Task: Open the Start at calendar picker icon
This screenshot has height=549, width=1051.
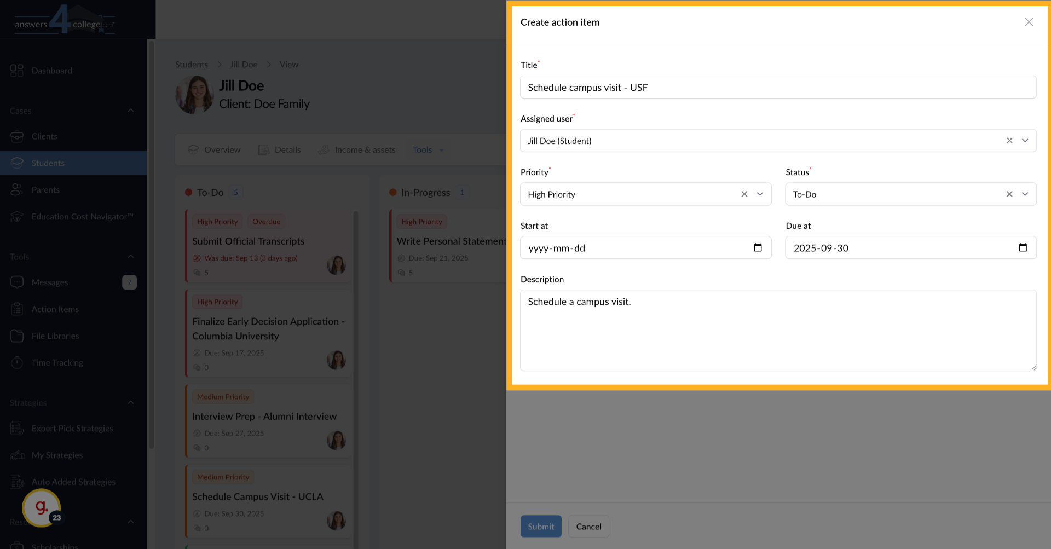Action: tap(758, 247)
